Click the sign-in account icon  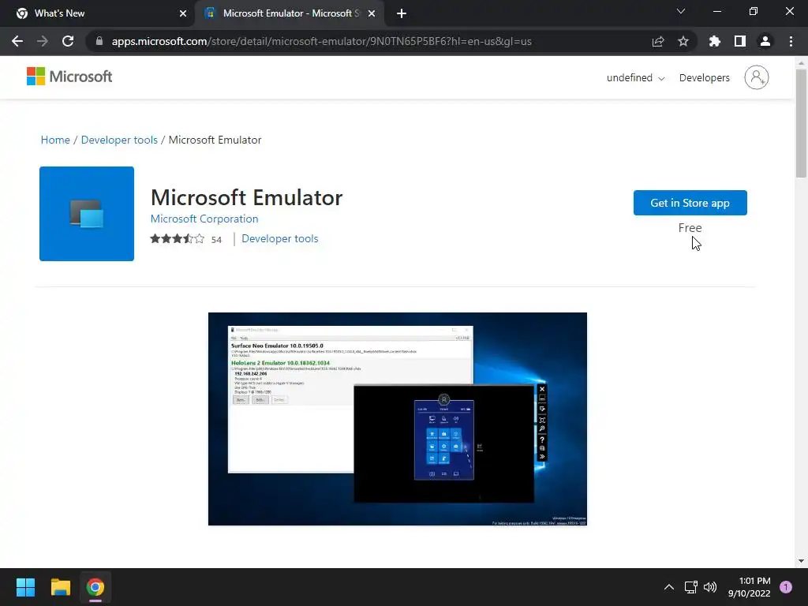pos(757,77)
